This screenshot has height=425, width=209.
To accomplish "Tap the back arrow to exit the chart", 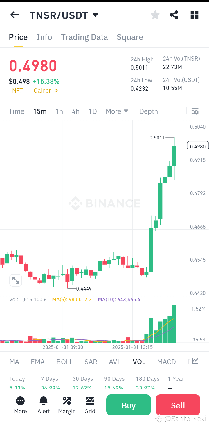I will point(15,15).
